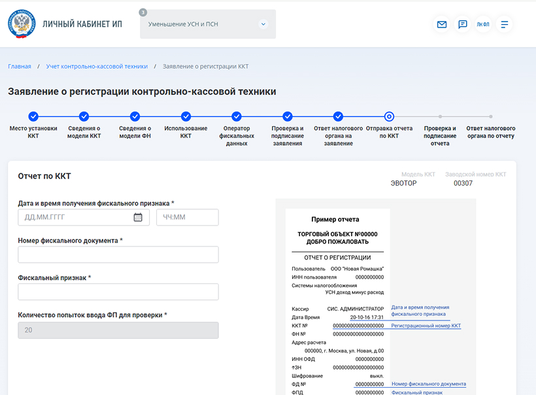Screen dimensions: 536x395
Task: Open Учет контрольно-кассовой техники breadcrumb
Action: point(97,67)
